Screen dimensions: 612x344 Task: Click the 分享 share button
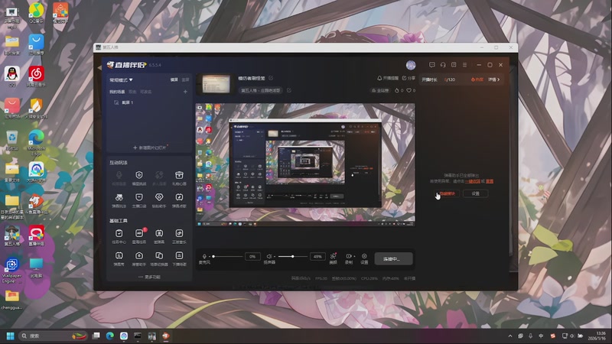(x=409, y=78)
